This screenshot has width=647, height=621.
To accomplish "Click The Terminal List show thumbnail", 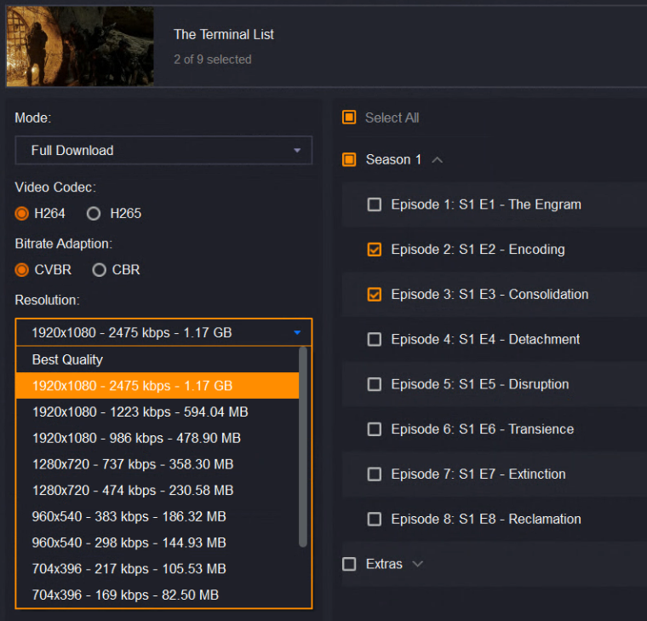I will tap(80, 46).
